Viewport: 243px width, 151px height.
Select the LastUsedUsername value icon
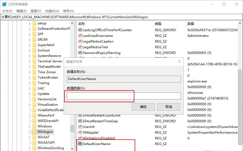coord(80,36)
